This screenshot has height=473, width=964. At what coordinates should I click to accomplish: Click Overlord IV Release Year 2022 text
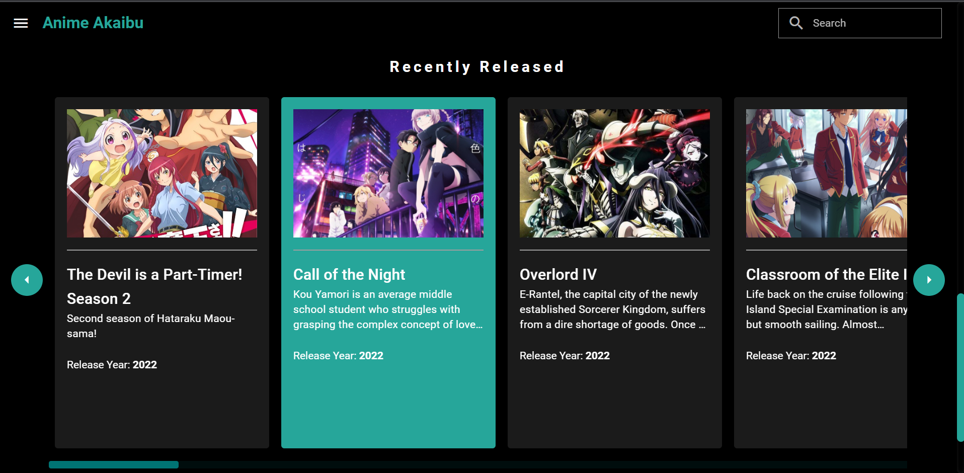(565, 356)
